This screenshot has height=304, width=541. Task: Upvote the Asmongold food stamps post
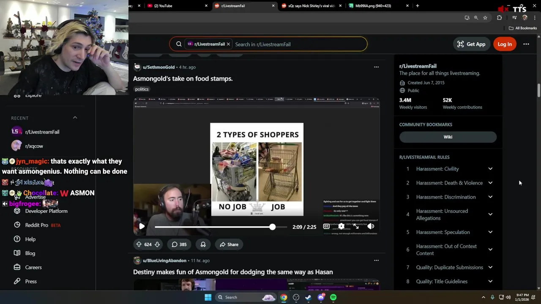[x=139, y=244]
